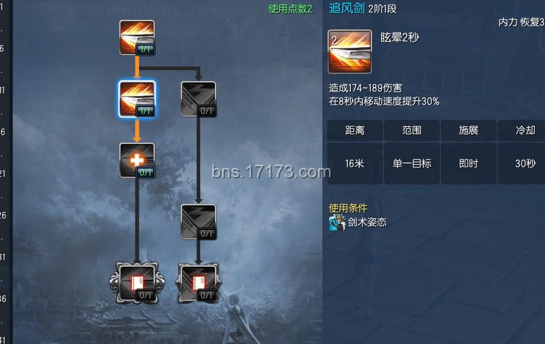
Task: Click the 冷却 header cell
Action: (523, 131)
